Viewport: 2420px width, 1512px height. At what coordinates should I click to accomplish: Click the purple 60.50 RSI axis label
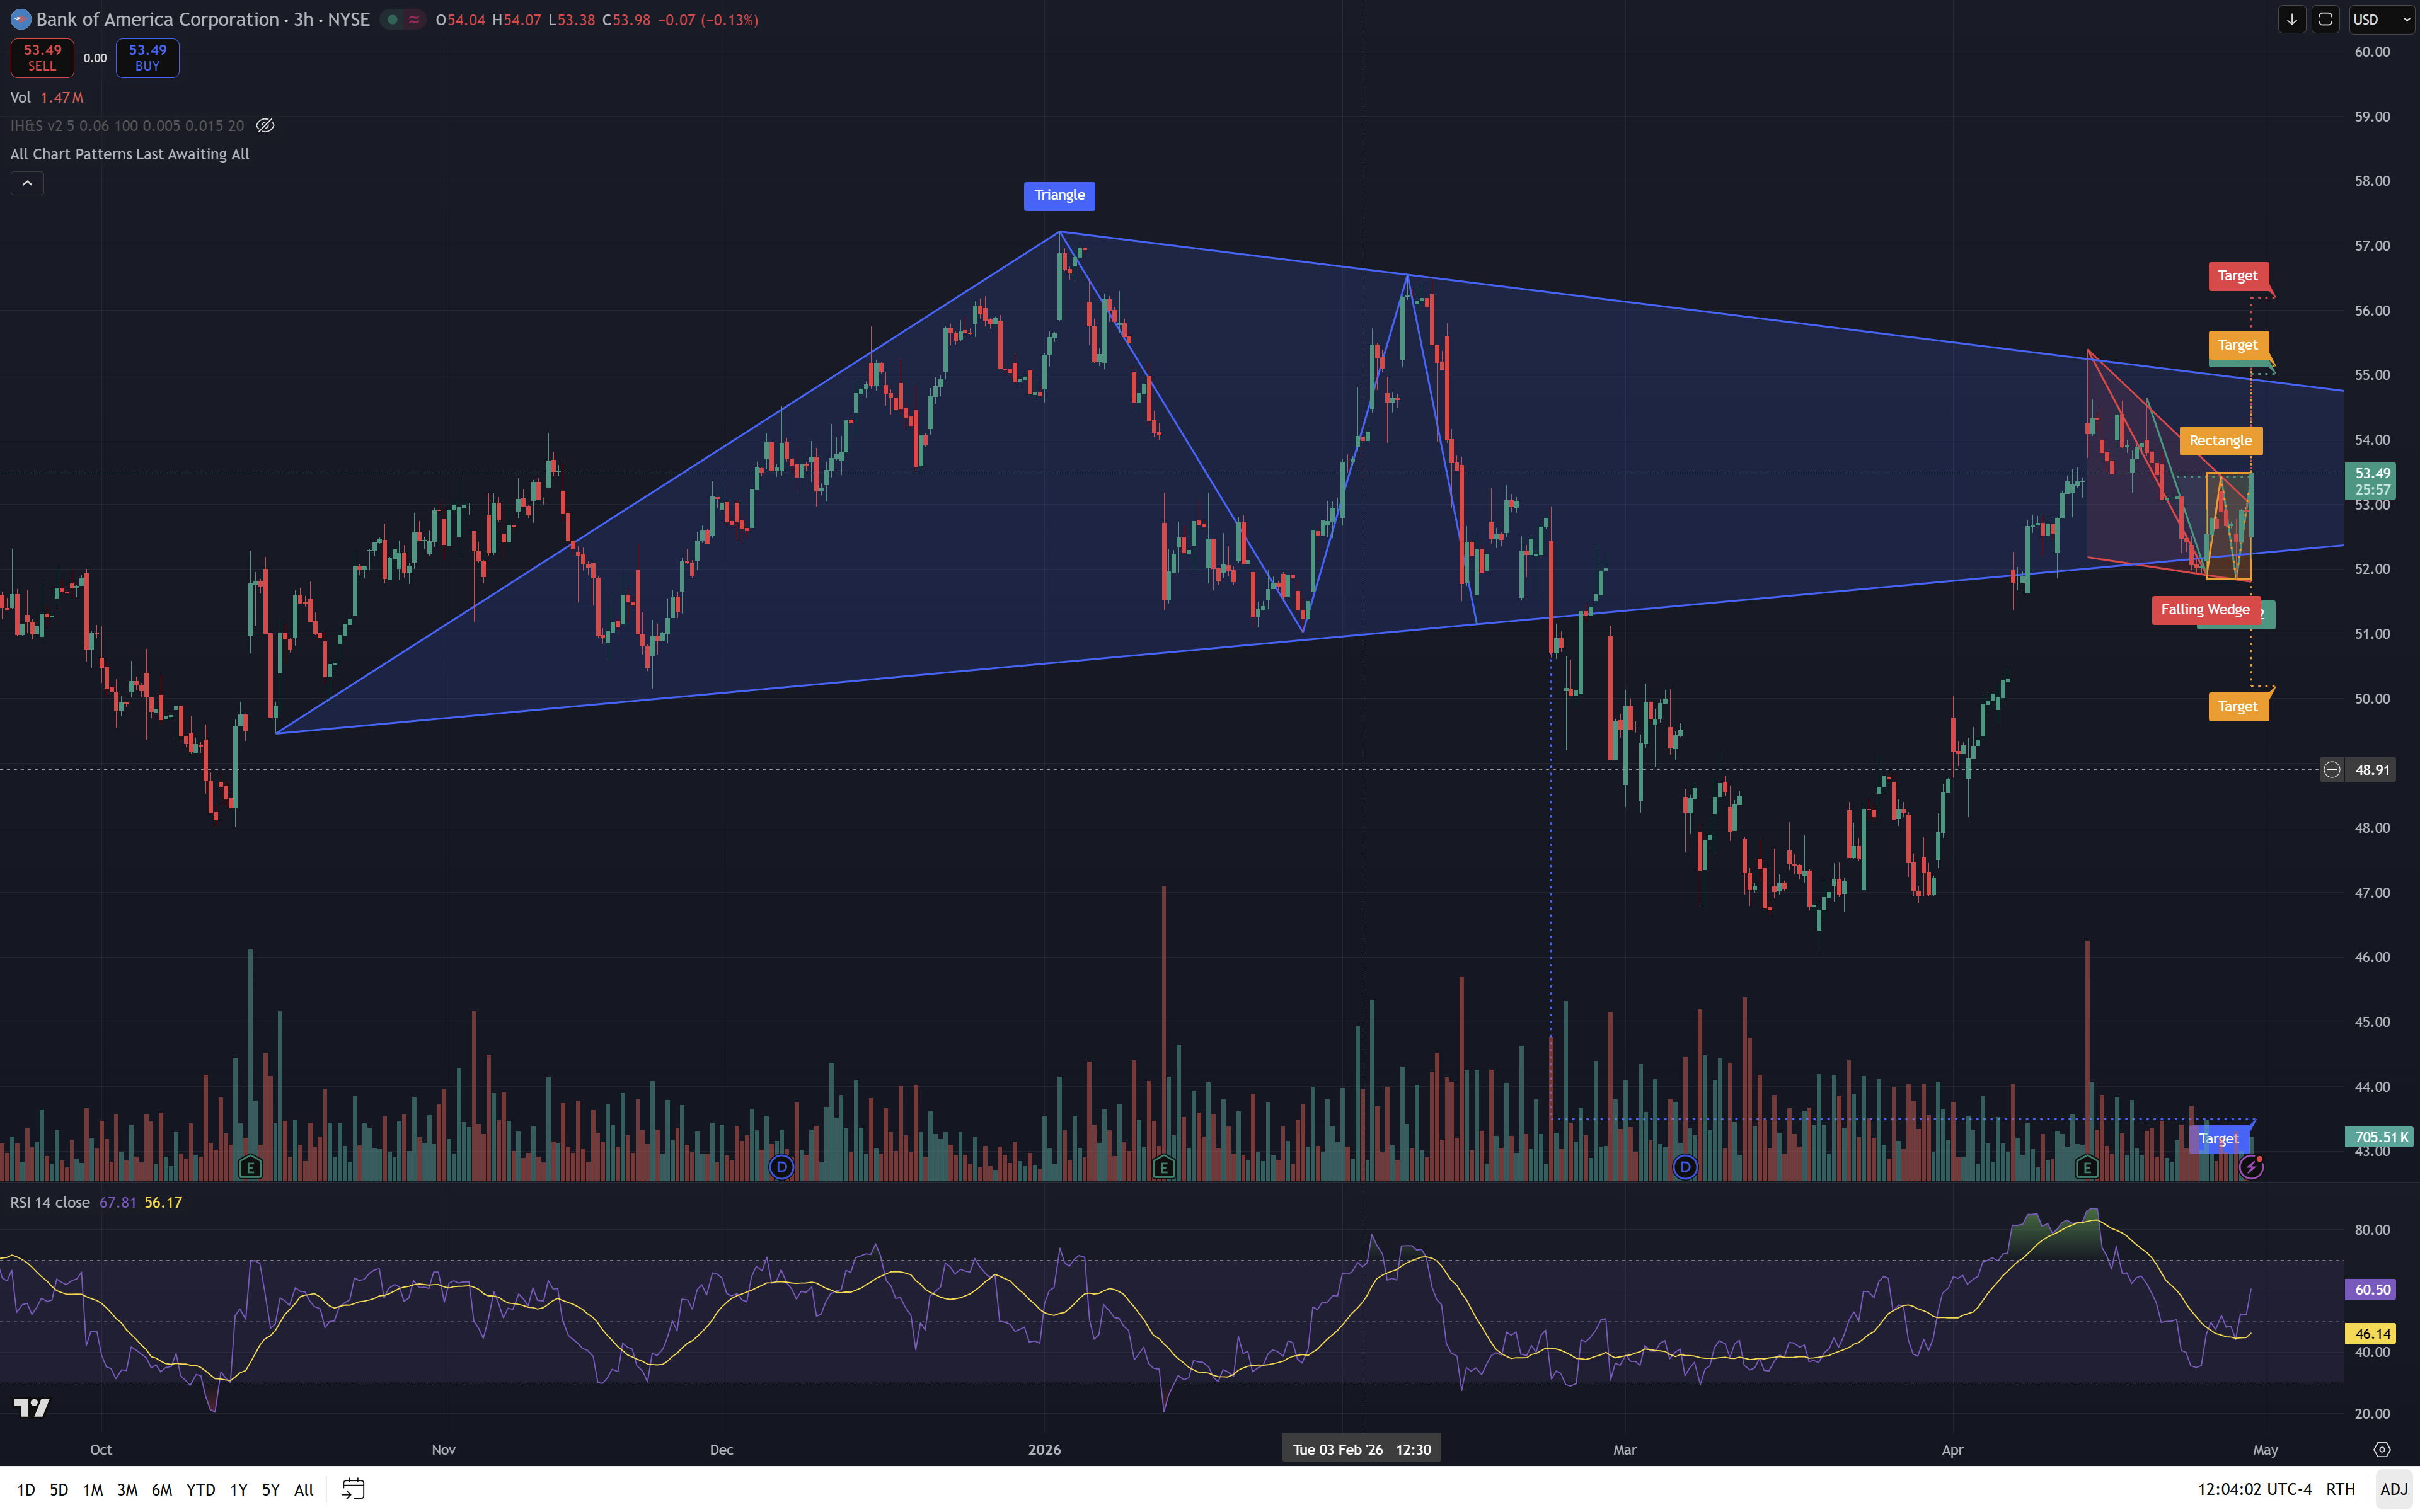2371,1290
